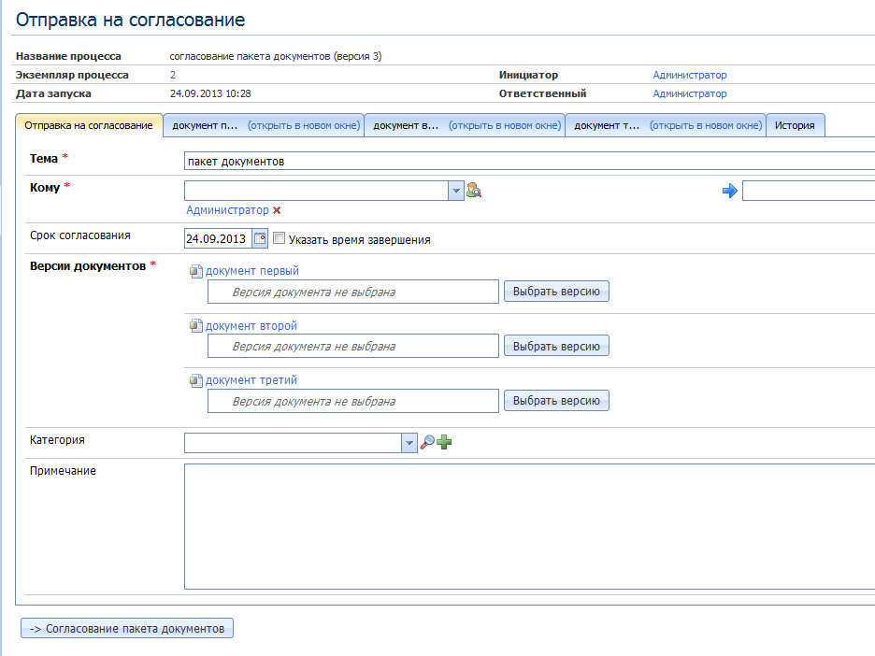Expand the Кому recipient dropdown
This screenshot has width=875, height=656.
coord(456,191)
